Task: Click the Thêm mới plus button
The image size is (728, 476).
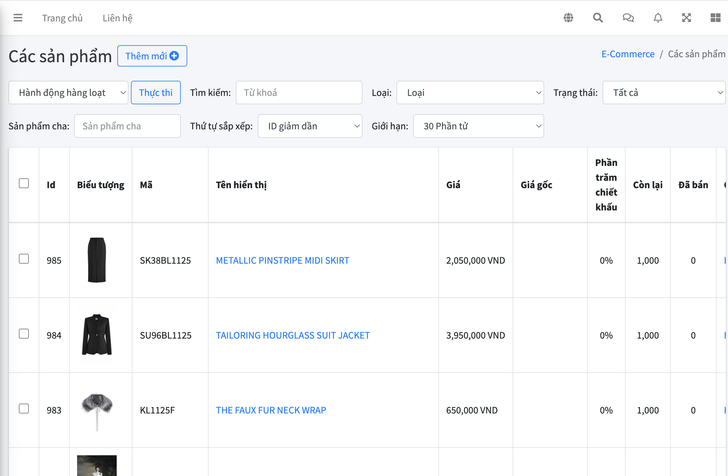Action: pos(152,56)
